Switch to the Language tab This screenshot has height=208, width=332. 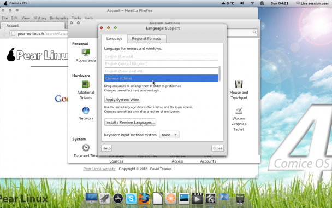(x=114, y=39)
